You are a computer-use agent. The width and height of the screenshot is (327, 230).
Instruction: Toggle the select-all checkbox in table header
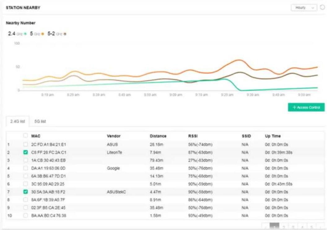[25, 136]
